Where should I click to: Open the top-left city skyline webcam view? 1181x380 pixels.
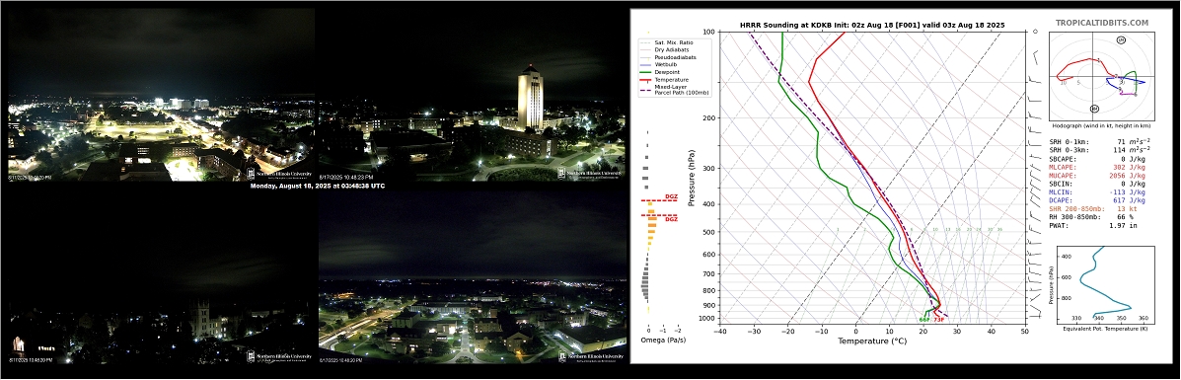point(161,95)
